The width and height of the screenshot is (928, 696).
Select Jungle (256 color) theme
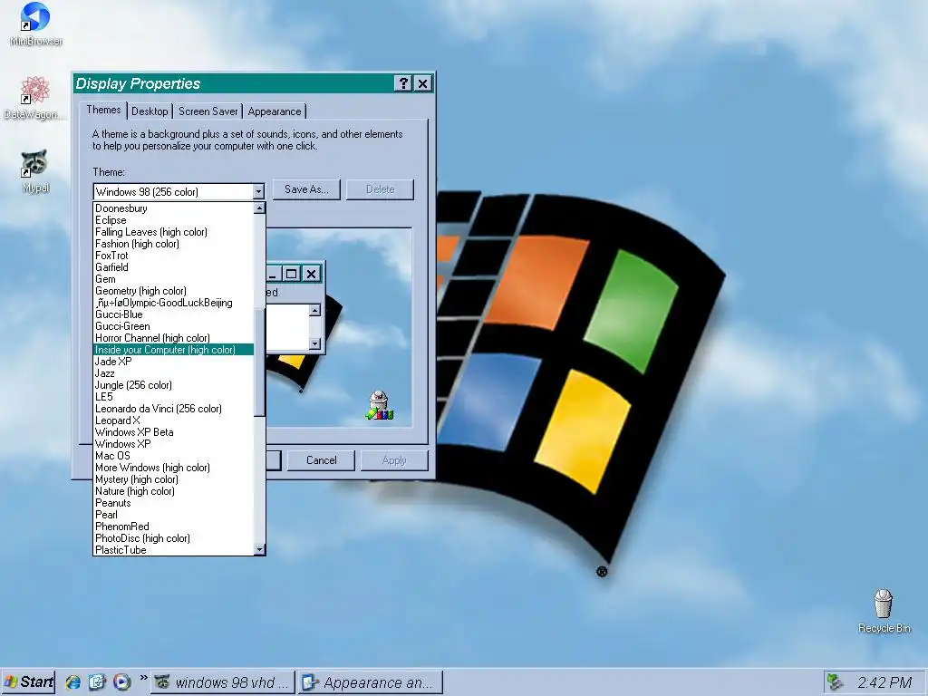click(x=174, y=385)
